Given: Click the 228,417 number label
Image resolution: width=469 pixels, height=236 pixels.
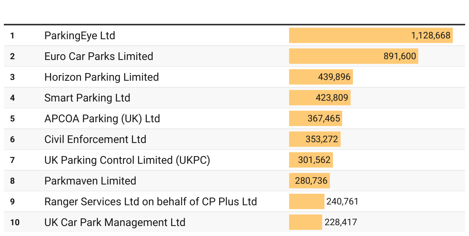Looking at the screenshot, I should click(341, 223).
